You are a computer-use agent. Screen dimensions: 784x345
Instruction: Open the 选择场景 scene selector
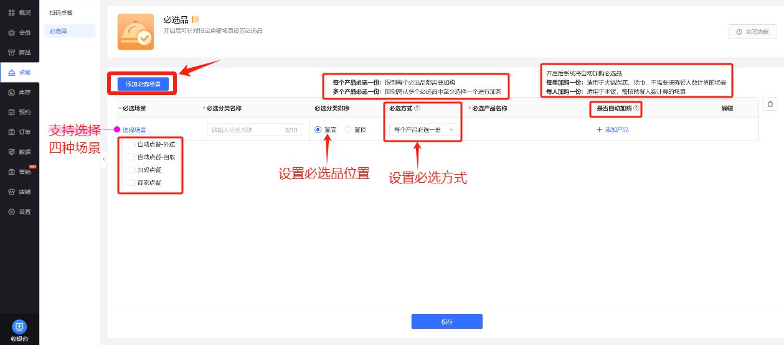point(134,130)
